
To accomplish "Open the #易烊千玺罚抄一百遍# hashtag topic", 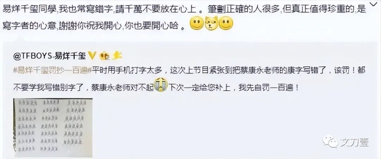I will (x=52, y=71).
